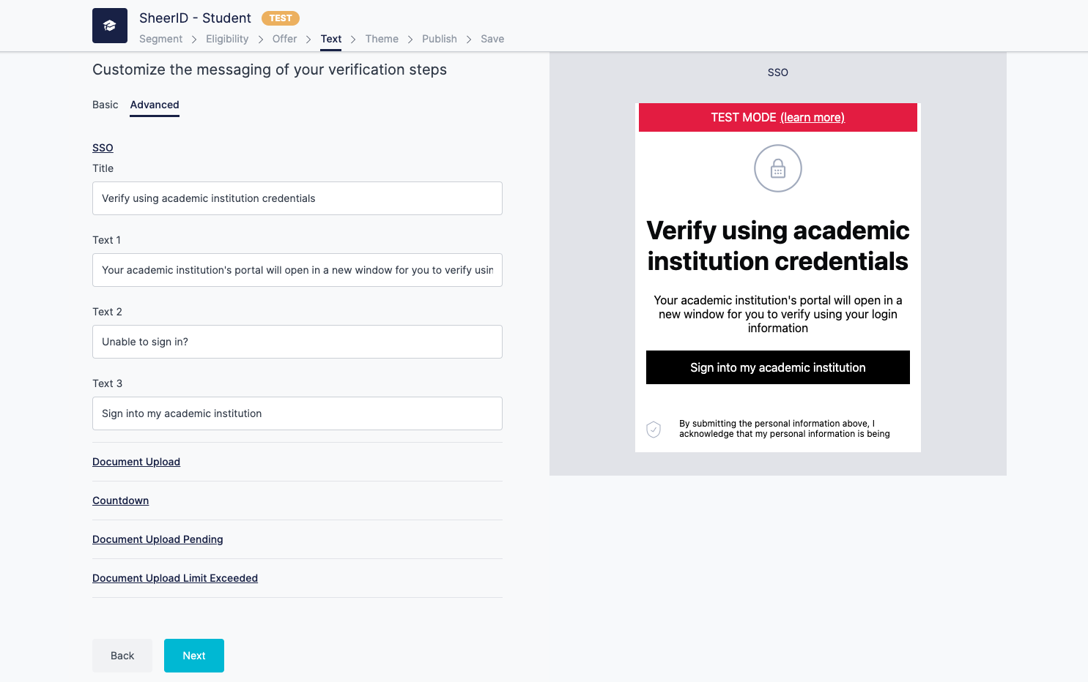Navigate to the Theme step
The height and width of the screenshot is (682, 1088).
click(382, 39)
